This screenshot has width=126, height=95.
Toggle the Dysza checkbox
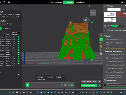[x=8, y=24]
